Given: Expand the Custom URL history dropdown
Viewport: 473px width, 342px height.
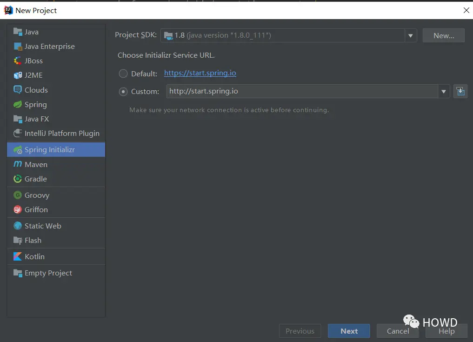Looking at the screenshot, I should click(443, 92).
